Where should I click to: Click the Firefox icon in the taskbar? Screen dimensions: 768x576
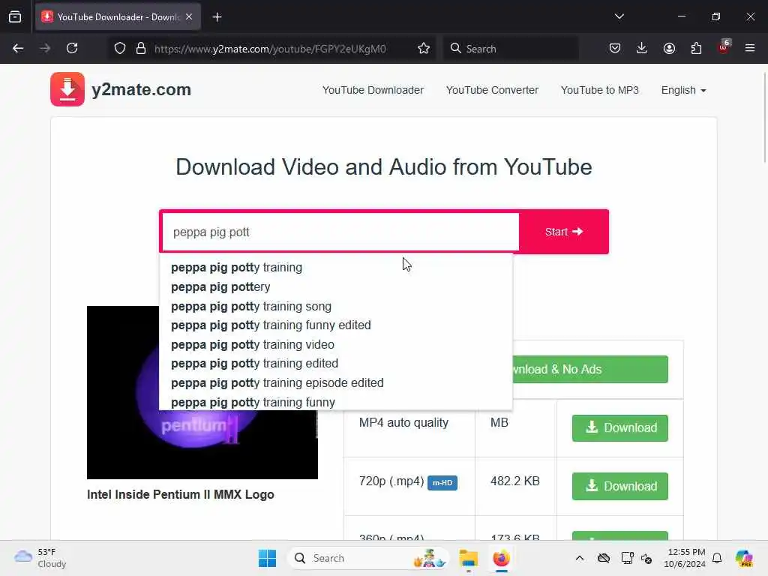pos(501,558)
